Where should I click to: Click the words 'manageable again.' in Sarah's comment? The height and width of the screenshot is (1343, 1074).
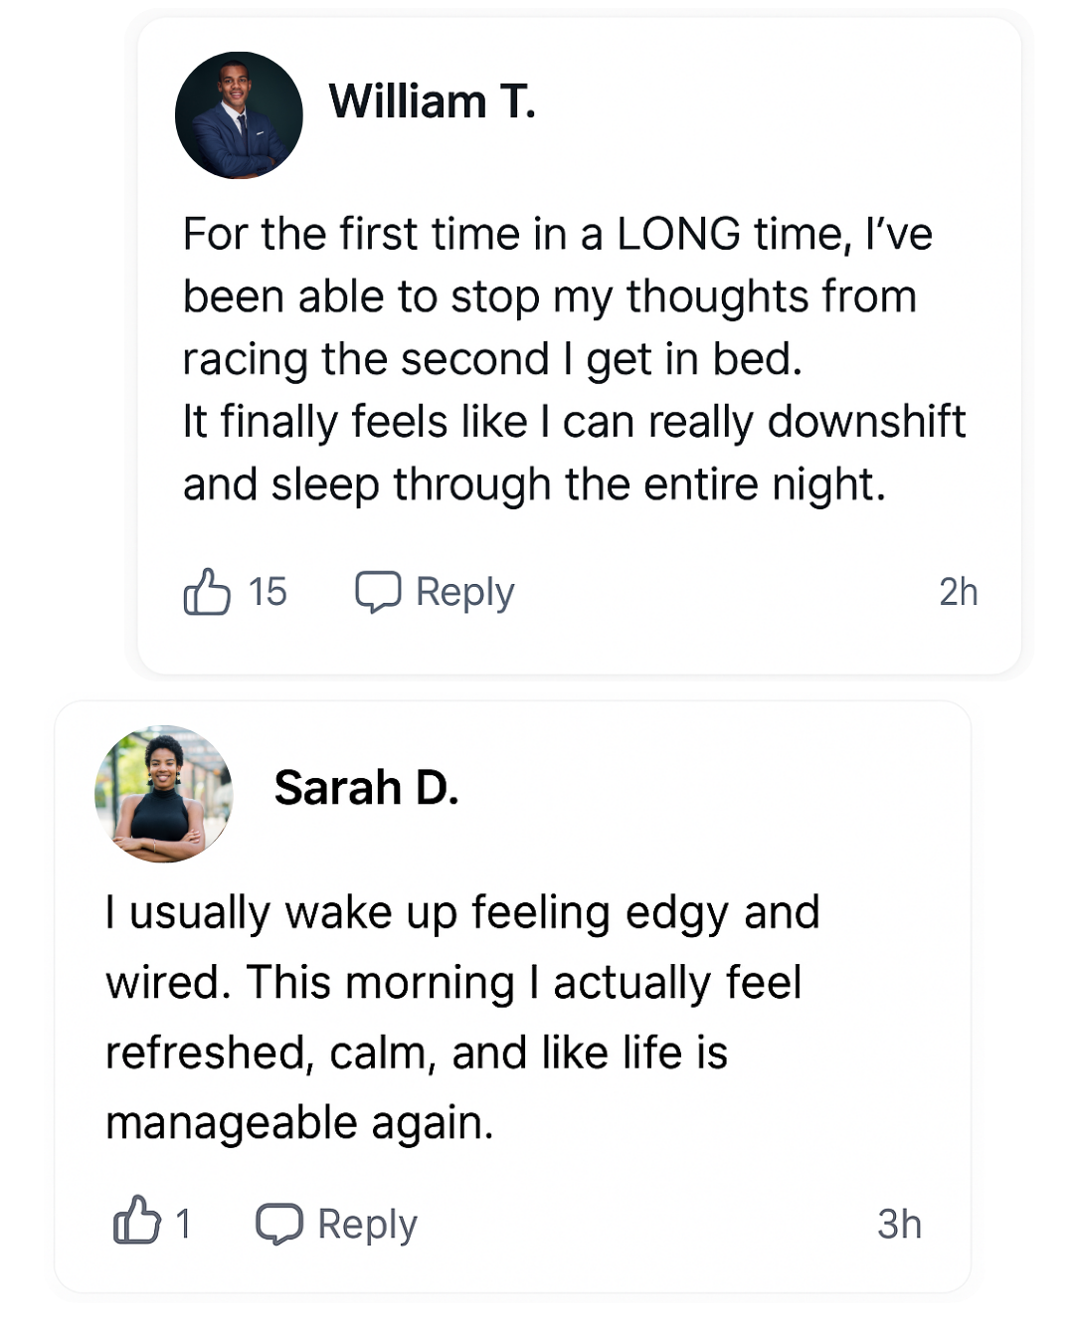tap(299, 1123)
